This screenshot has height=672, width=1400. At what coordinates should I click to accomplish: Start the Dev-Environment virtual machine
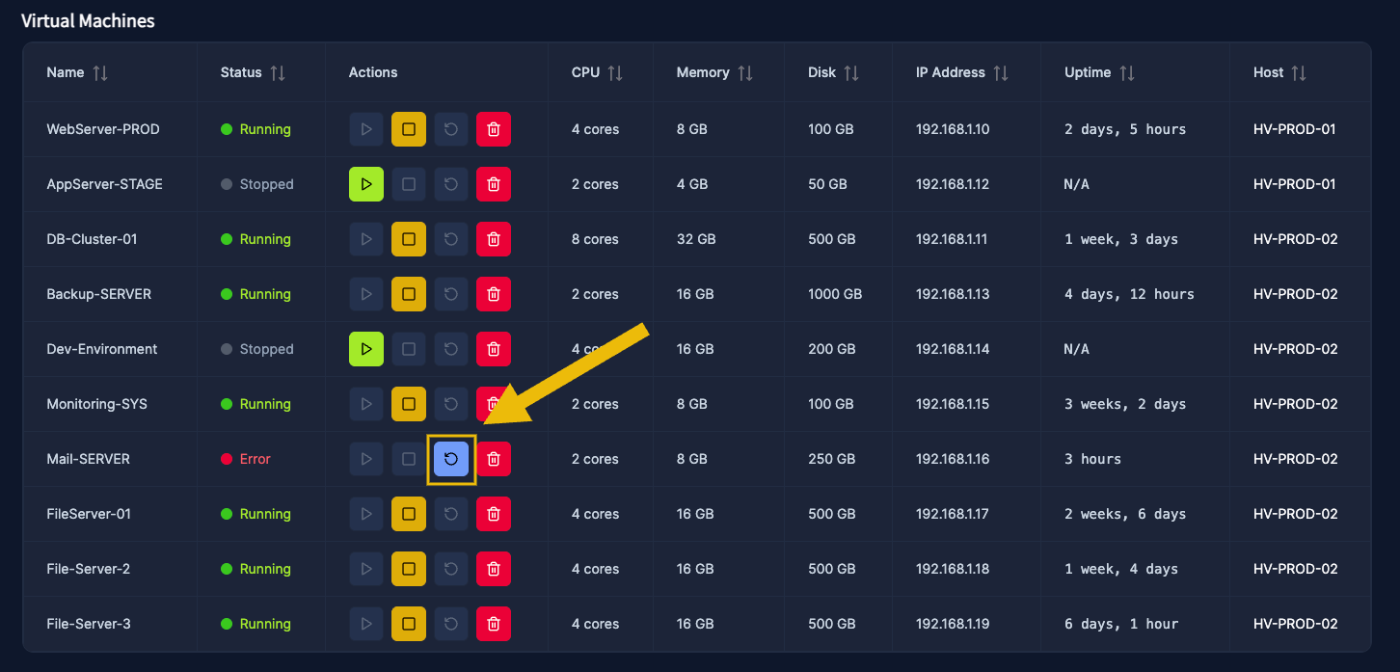366,349
